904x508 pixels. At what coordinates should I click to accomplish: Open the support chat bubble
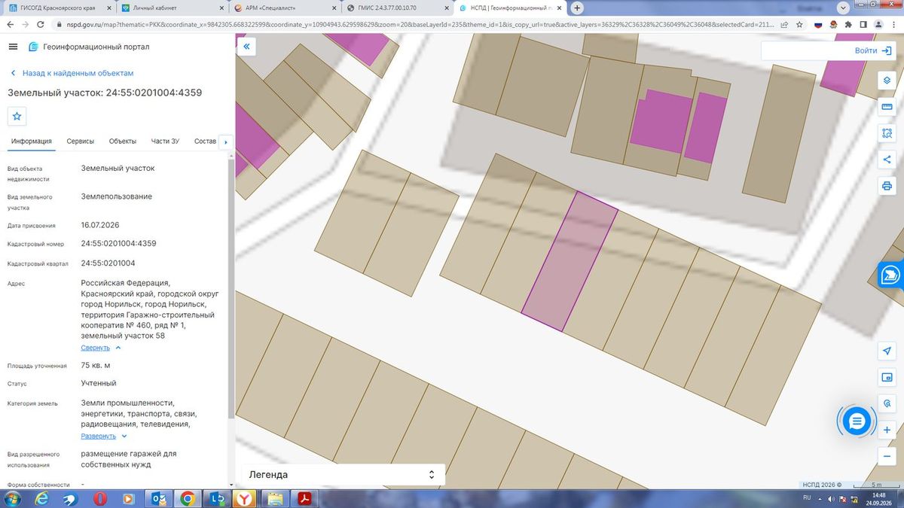tap(856, 421)
